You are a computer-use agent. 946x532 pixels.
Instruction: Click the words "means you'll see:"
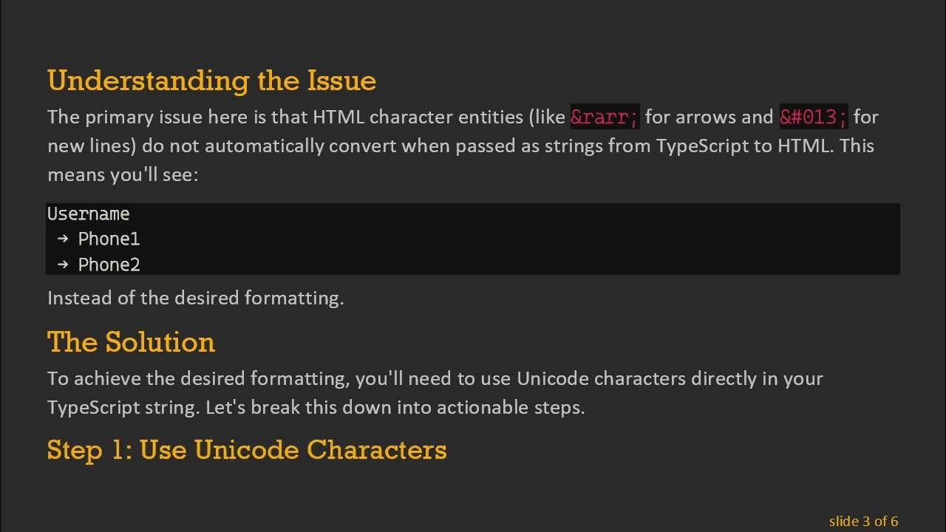click(123, 175)
